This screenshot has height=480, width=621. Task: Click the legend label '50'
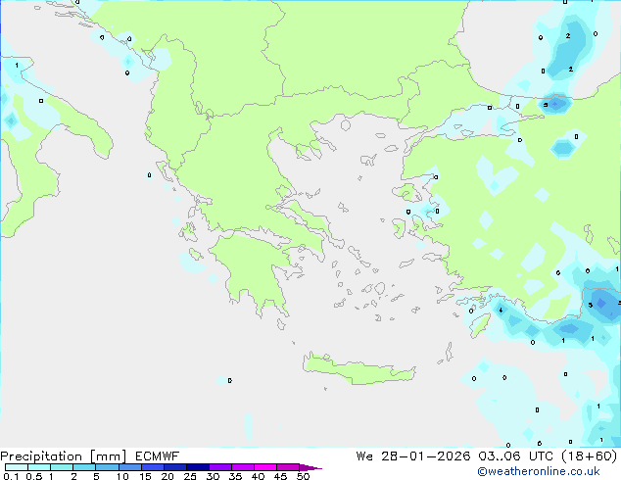303,476
